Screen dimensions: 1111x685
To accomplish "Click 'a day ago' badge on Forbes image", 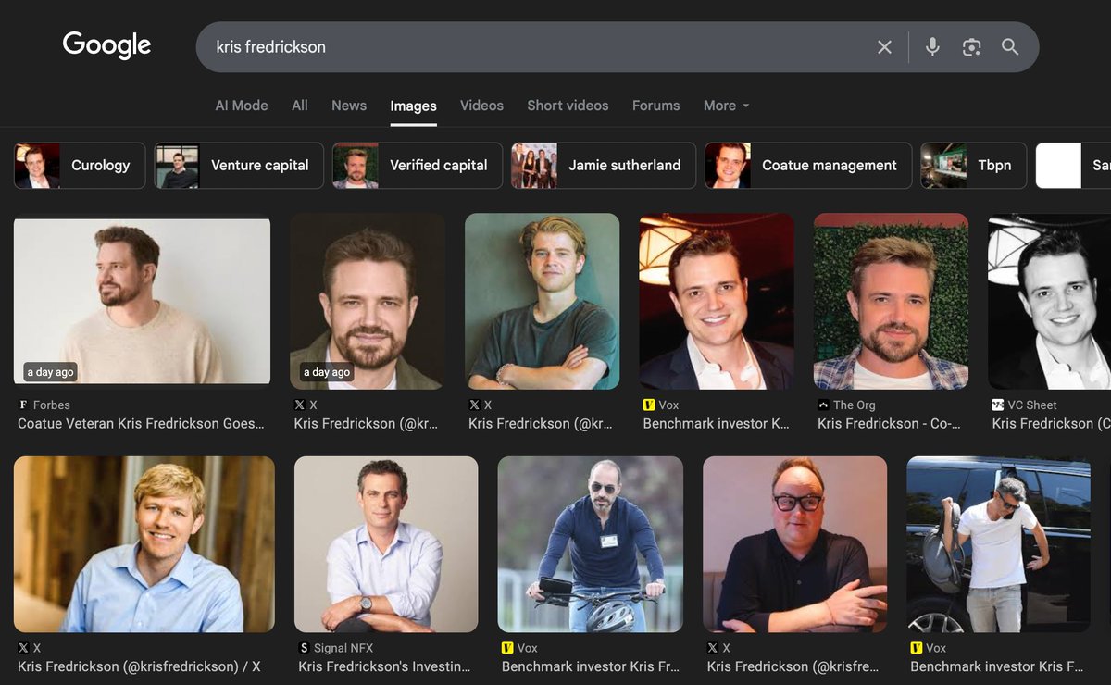I will (50, 372).
